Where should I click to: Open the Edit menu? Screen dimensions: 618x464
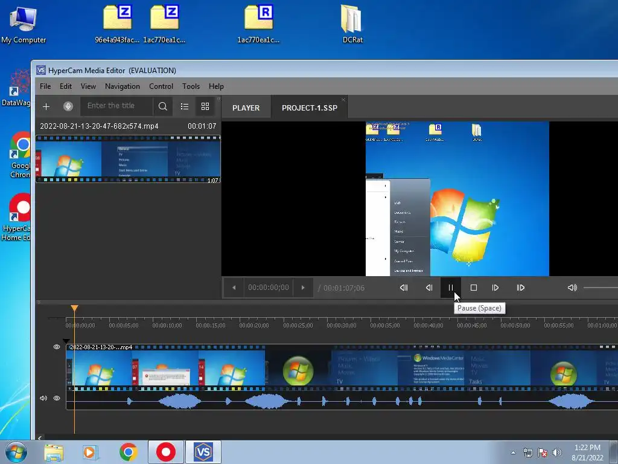point(65,86)
